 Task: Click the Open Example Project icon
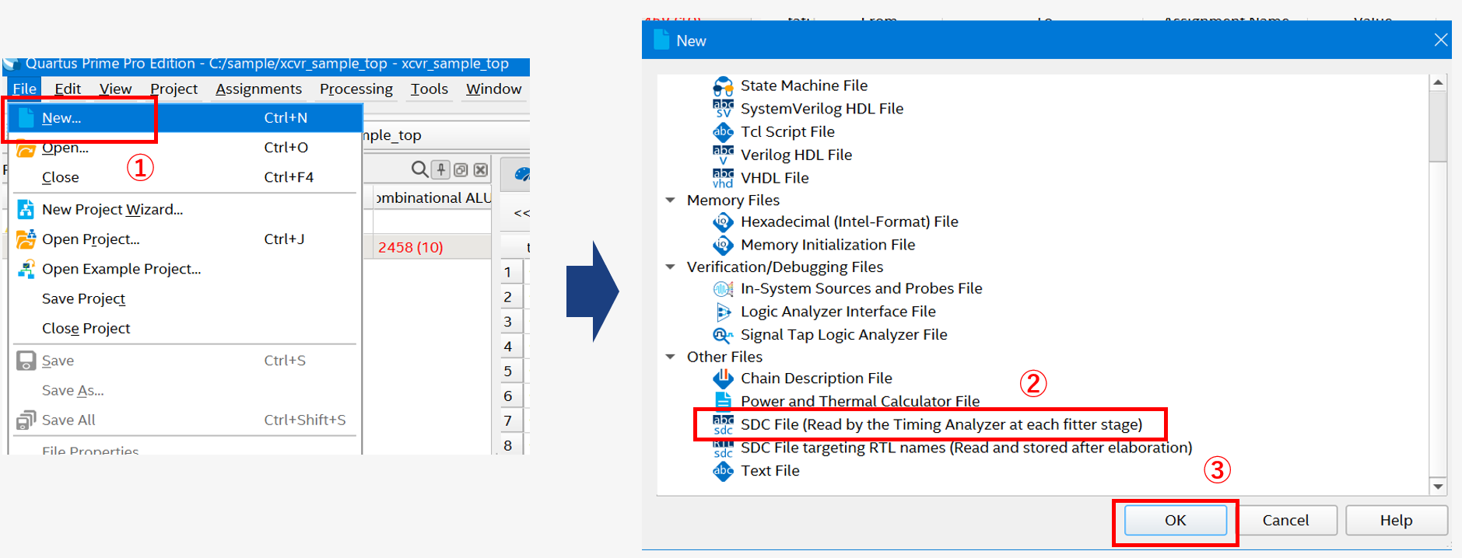(26, 269)
